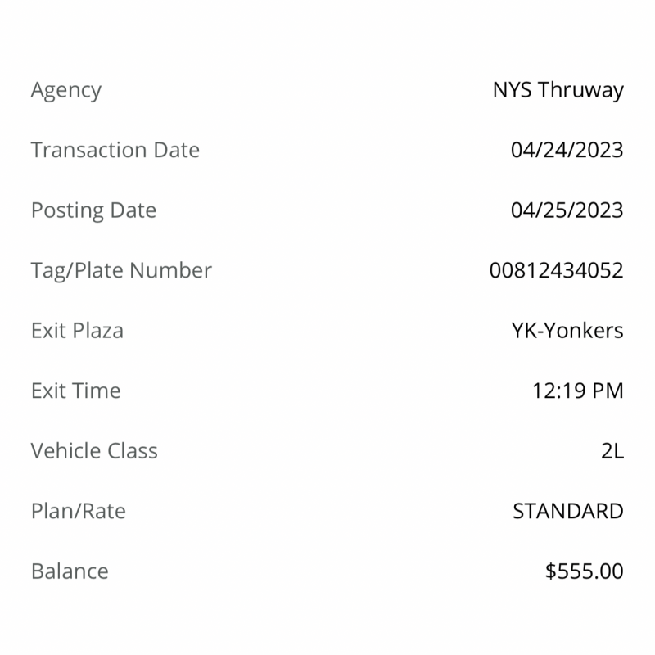The image size is (655, 655).
Task: Select the 2L vehicle class value
Action: (612, 451)
